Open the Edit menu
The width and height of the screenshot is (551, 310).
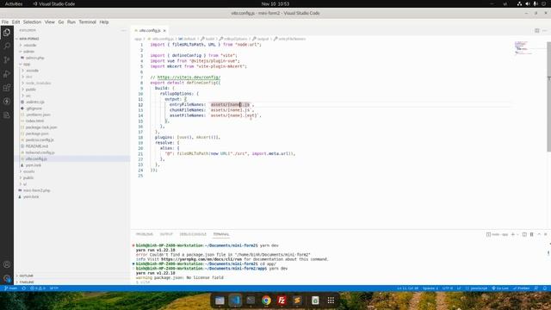tap(15, 22)
